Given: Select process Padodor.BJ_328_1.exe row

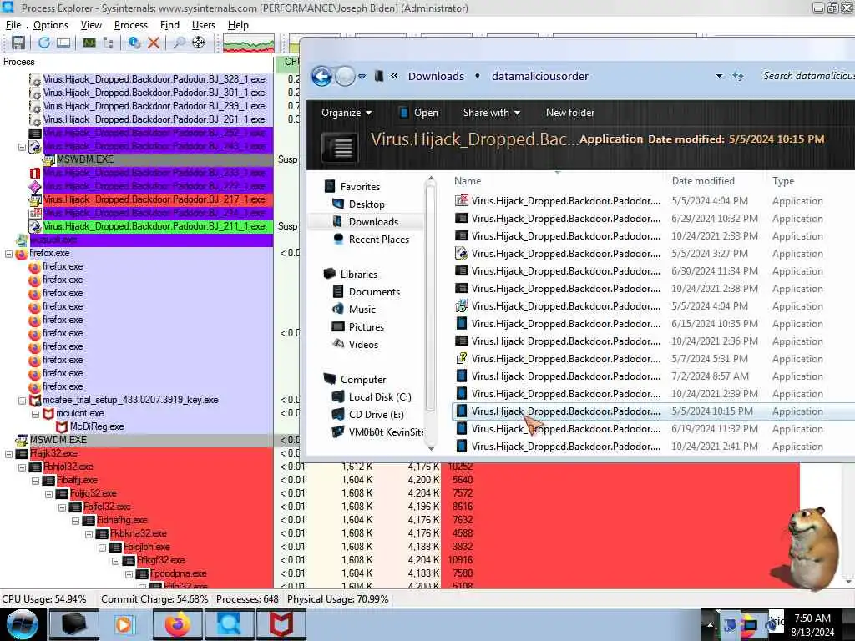Looking at the screenshot, I should [x=154, y=79].
